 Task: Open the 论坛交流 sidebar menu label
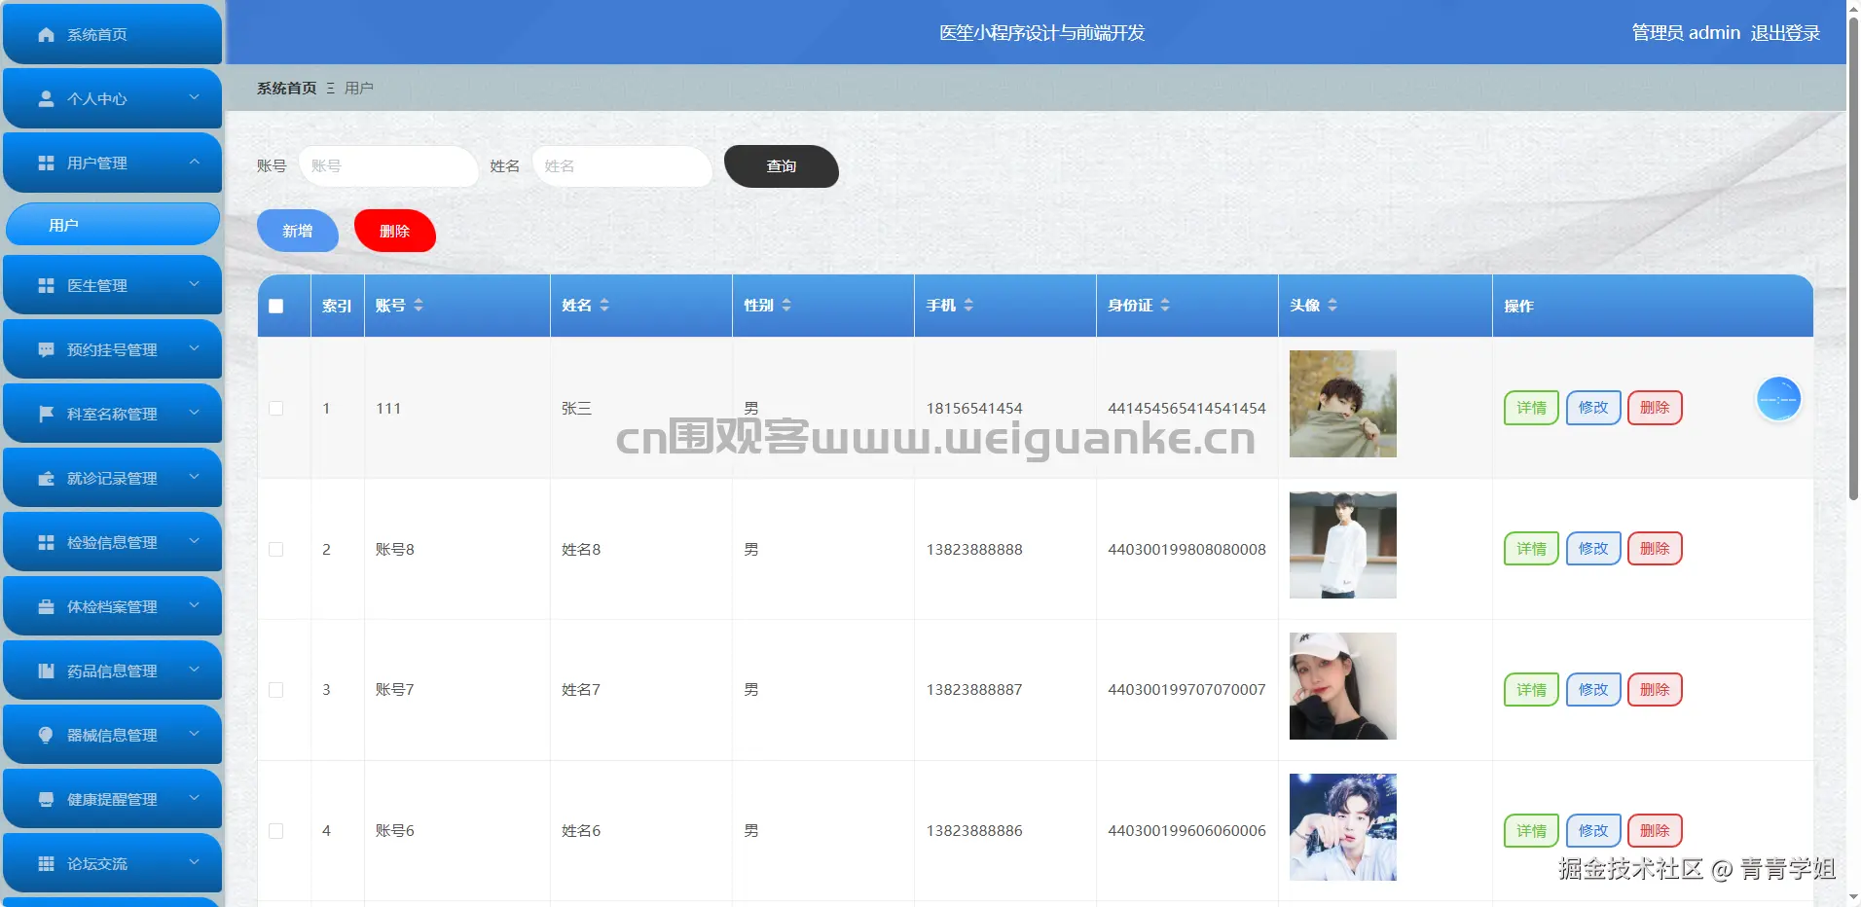(97, 864)
